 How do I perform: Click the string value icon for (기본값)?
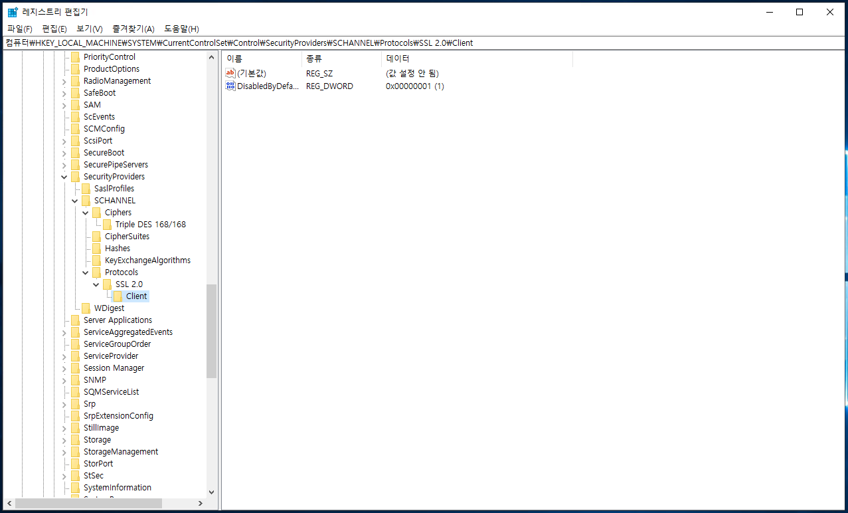tap(230, 73)
